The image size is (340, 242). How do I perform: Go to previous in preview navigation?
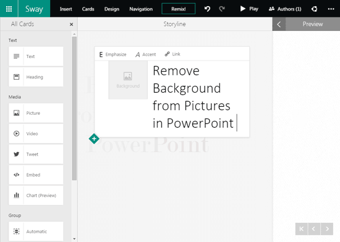(313, 229)
